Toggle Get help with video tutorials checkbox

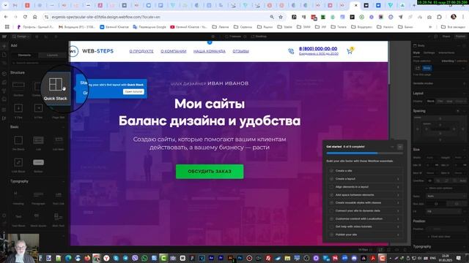[331, 226]
